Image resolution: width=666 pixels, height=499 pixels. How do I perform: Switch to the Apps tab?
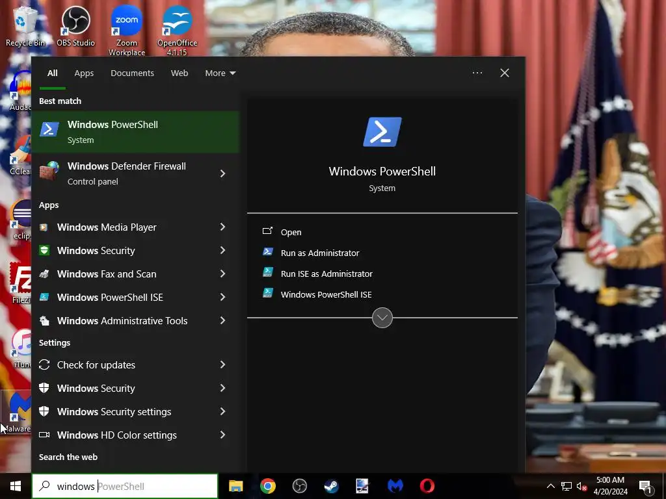pos(84,73)
